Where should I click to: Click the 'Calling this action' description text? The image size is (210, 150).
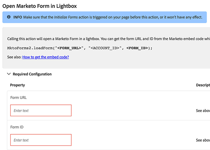[x=109, y=39]
